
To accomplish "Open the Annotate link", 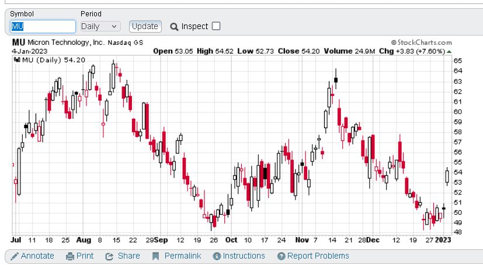I will coord(37,256).
